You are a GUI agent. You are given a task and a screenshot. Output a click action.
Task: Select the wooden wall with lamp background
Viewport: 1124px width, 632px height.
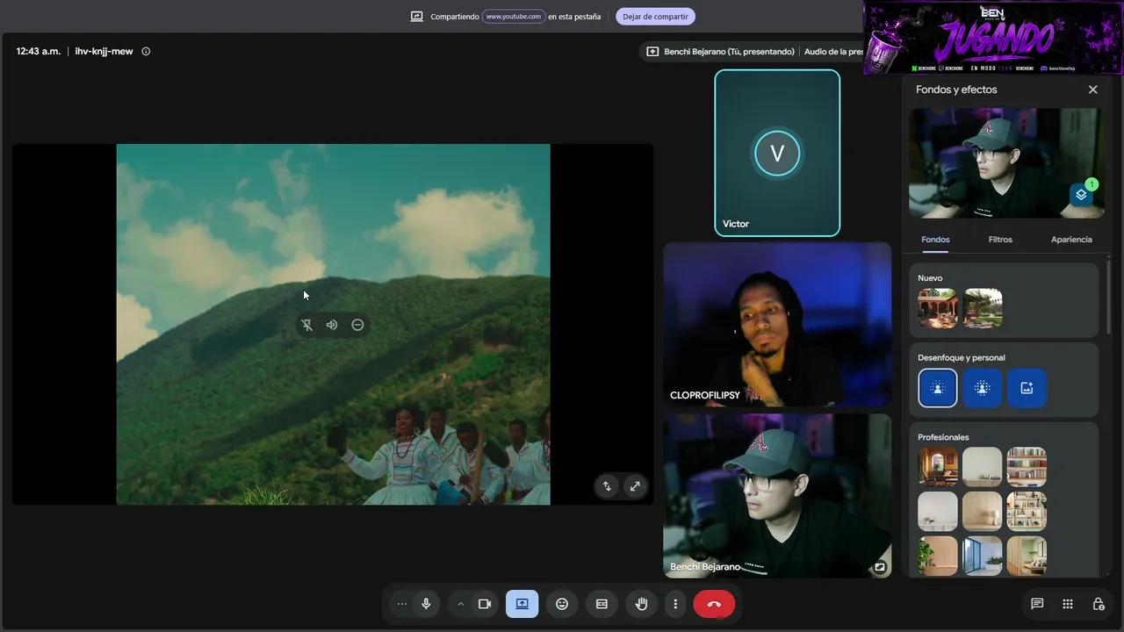(x=983, y=511)
